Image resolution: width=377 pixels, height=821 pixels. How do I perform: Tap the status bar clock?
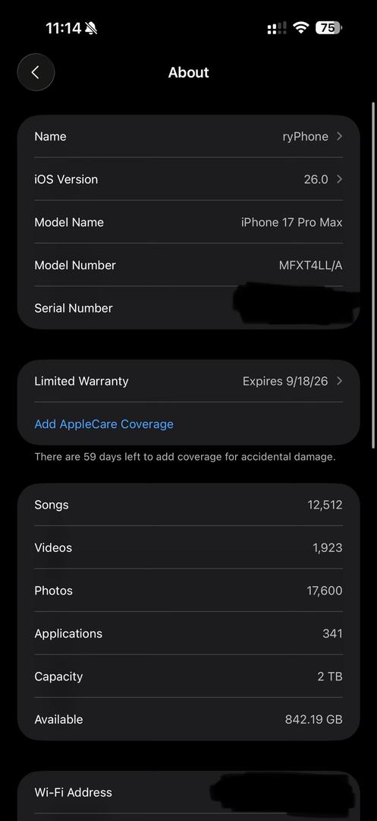(x=64, y=28)
